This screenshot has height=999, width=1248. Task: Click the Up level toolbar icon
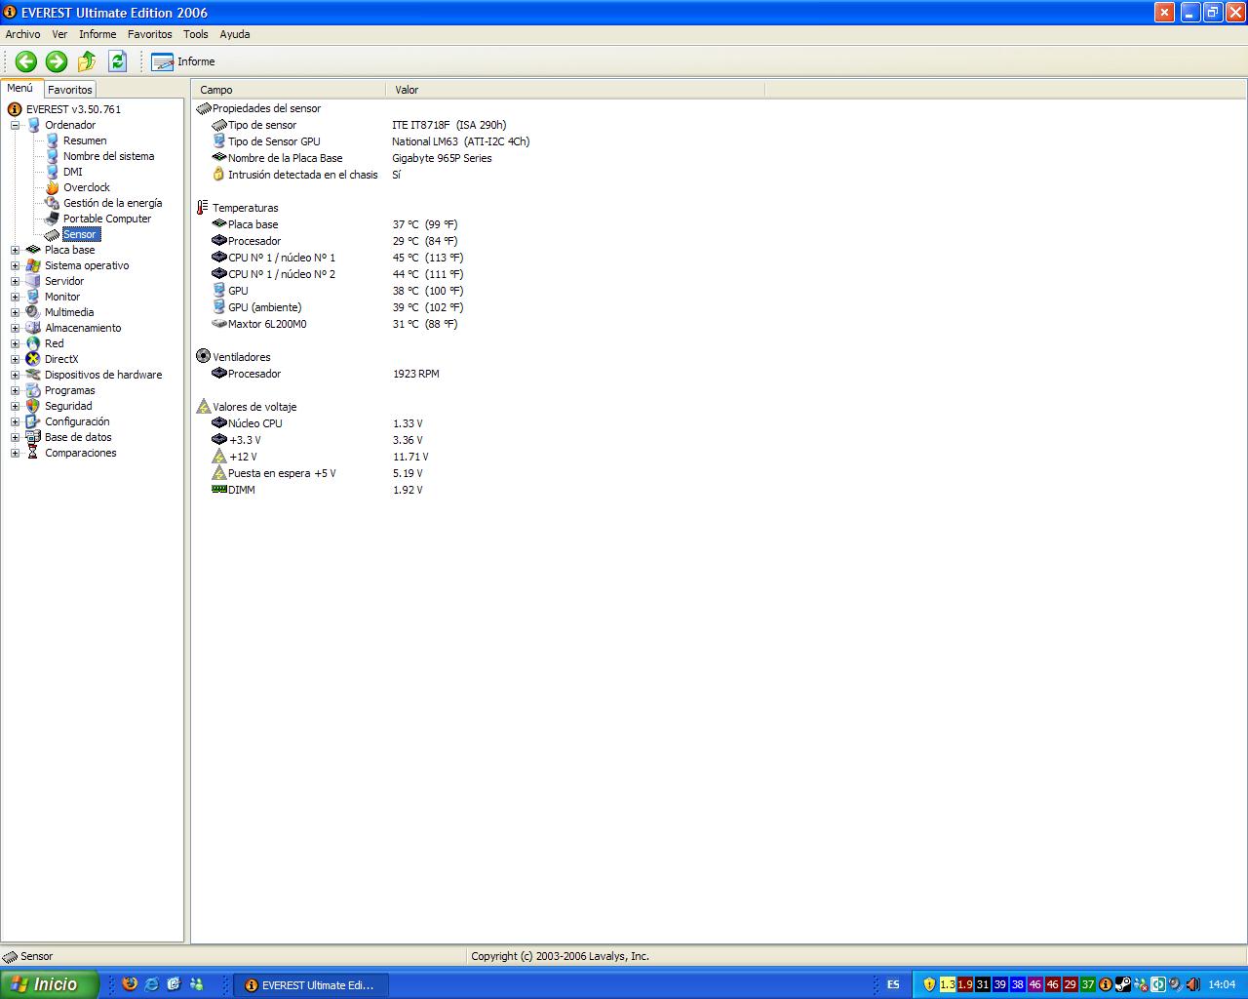87,61
